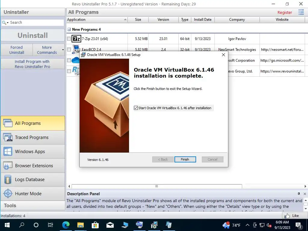Check the Revo Group row checkbox
Image resolution: width=308 pixels, height=231 pixels.
click(x=69, y=71)
